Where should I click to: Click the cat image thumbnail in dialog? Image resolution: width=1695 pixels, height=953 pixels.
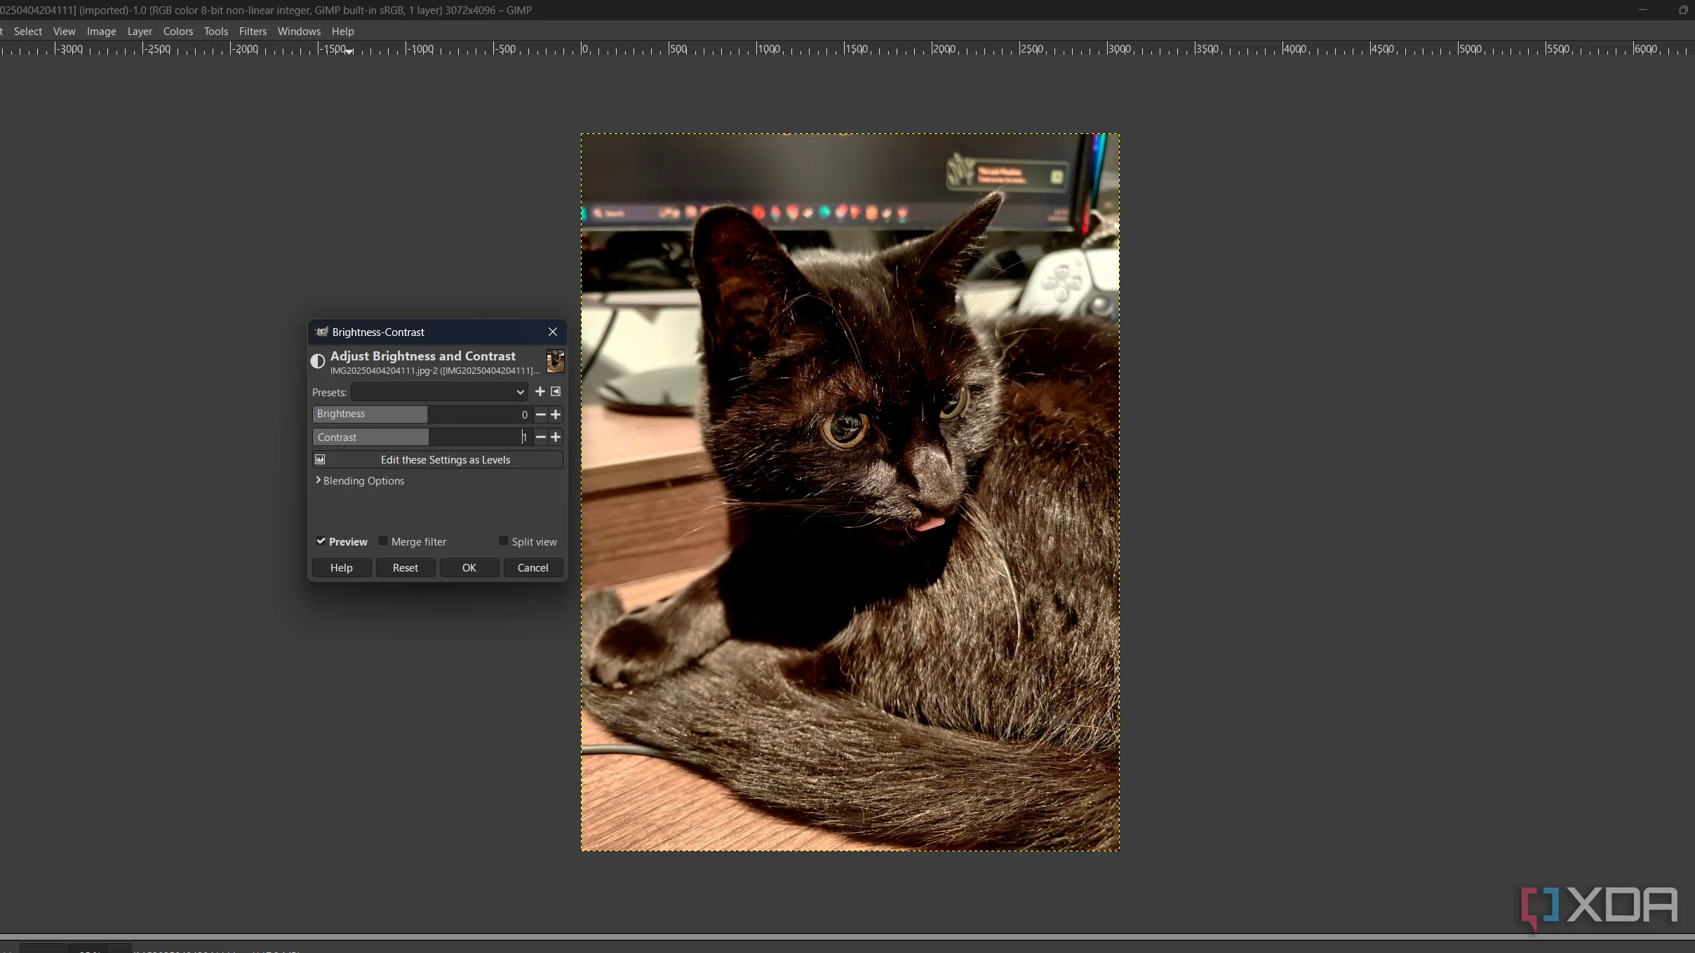coord(555,361)
